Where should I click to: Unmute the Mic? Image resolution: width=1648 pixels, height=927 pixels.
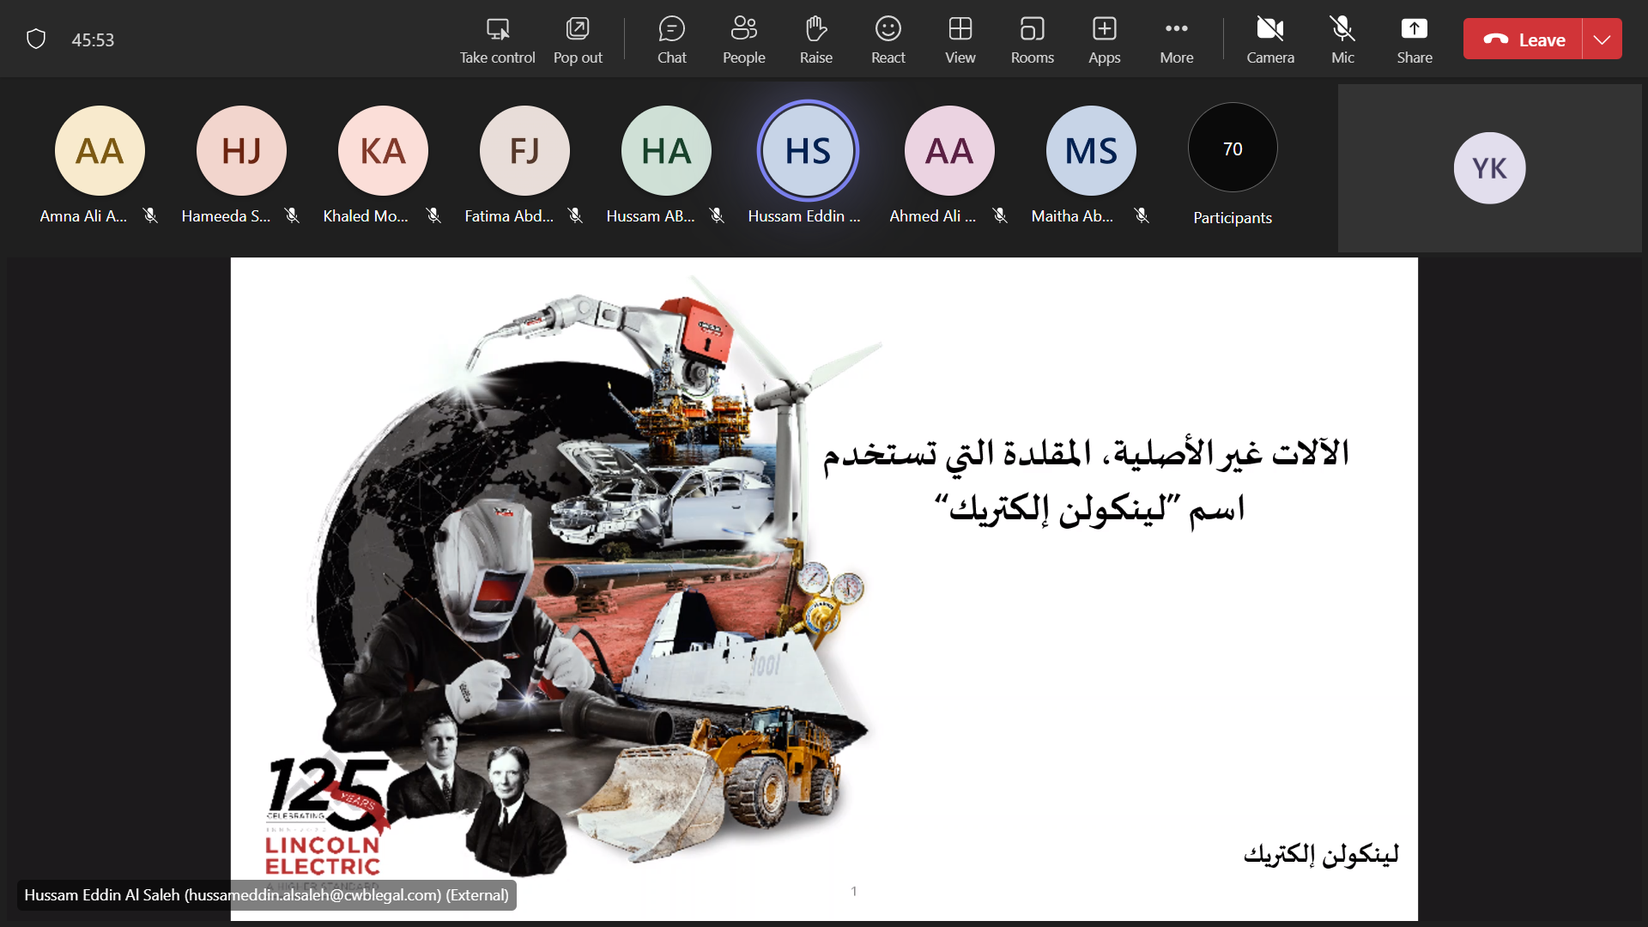tap(1342, 39)
